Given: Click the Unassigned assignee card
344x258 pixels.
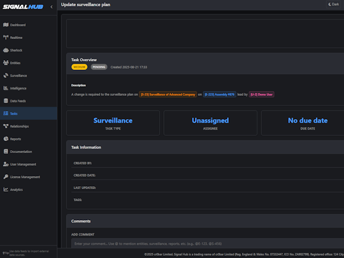Looking at the screenshot, I should click(210, 123).
